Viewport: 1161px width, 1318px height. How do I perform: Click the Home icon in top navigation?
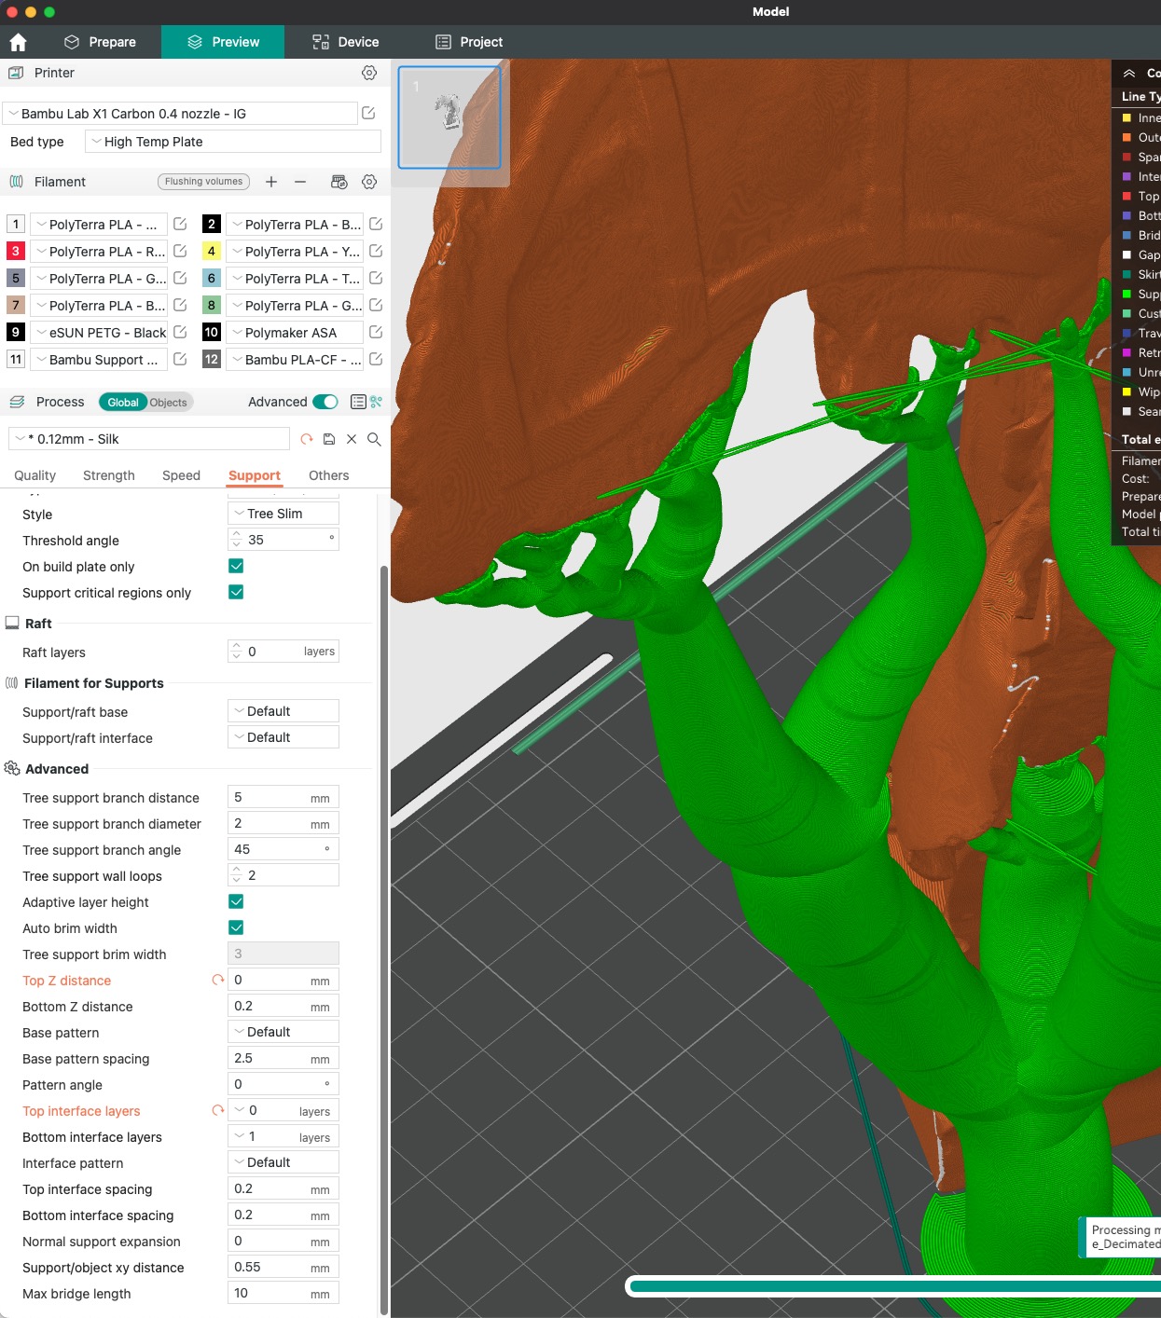coord(19,42)
